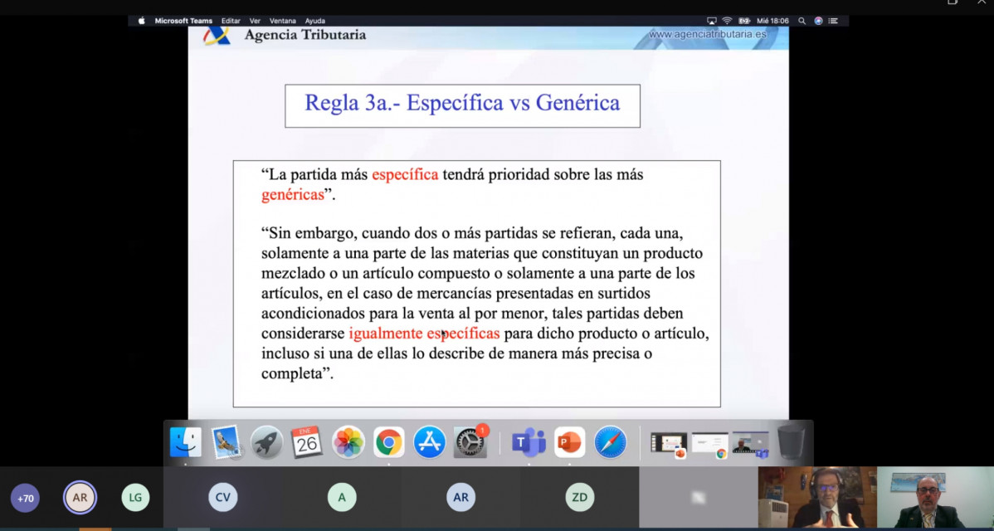The width and height of the screenshot is (994, 531).
Task: Open the Trash from the Dock
Action: tap(791, 441)
